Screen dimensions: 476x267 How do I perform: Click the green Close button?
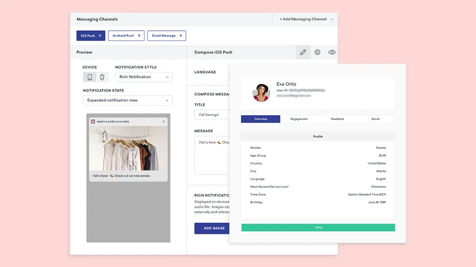pos(318,227)
